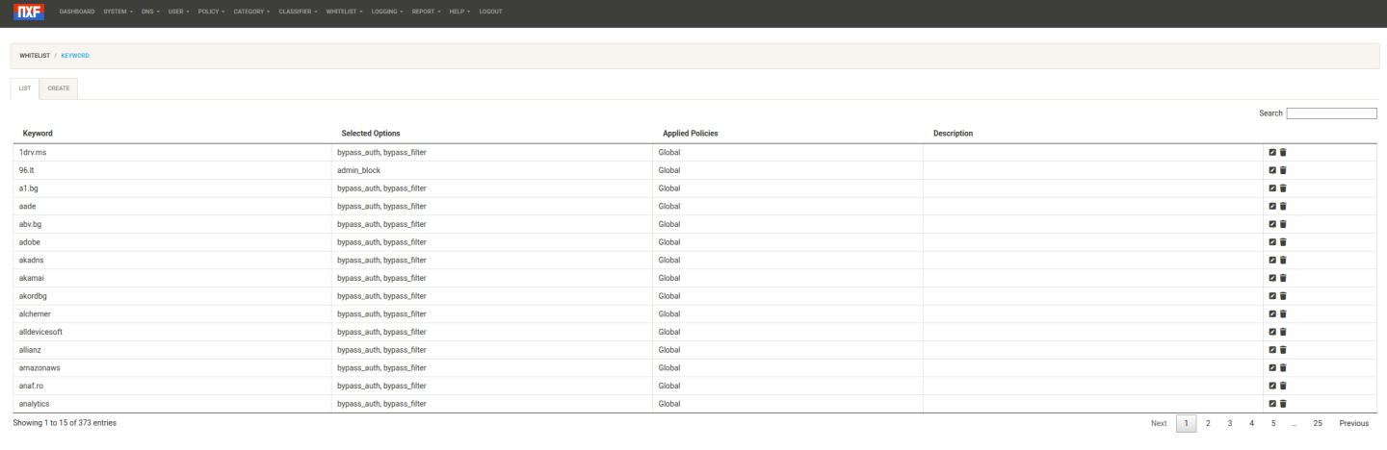Edit the anaf.ro keyword entry
Viewport: 1387px width, 450px height.
(1272, 386)
